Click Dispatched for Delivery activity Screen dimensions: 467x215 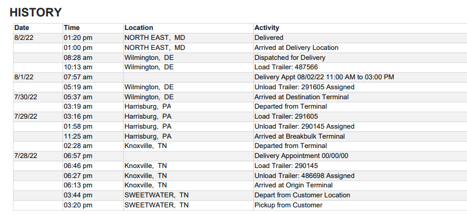(x=290, y=58)
